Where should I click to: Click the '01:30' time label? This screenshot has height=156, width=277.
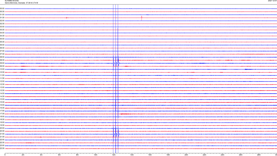click(x=2, y=18)
